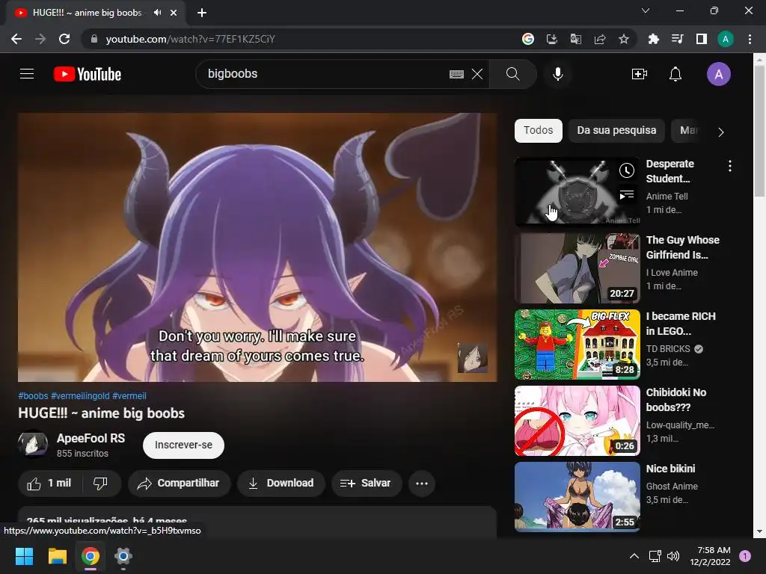This screenshot has height=574, width=766.
Task: Bookmark this page with star icon
Action: 624,39
